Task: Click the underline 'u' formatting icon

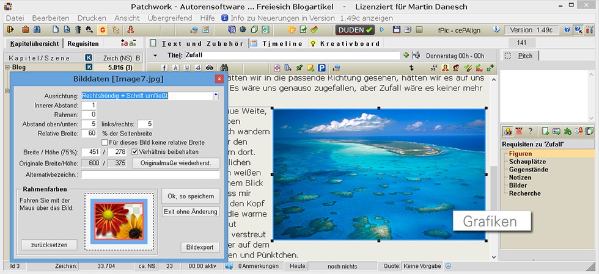Action: 187,68
